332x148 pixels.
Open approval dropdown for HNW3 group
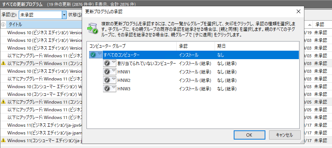coord(110,89)
